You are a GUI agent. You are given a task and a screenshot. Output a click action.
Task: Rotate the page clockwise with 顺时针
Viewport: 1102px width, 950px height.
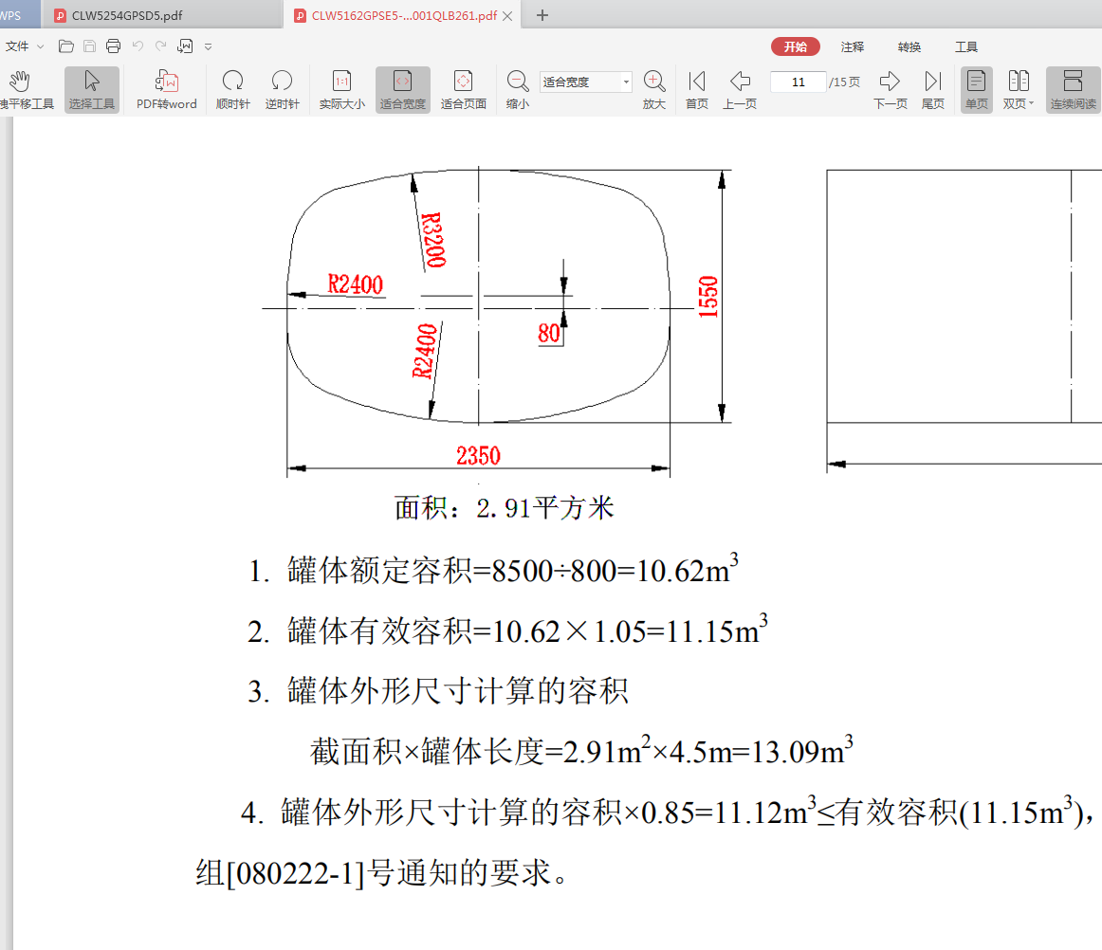(x=232, y=88)
